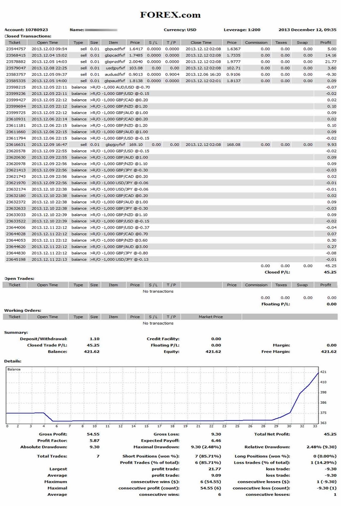Click T/P value 0.9004 in audusdfxf row
This screenshot has height=506, width=341.
point(172,74)
